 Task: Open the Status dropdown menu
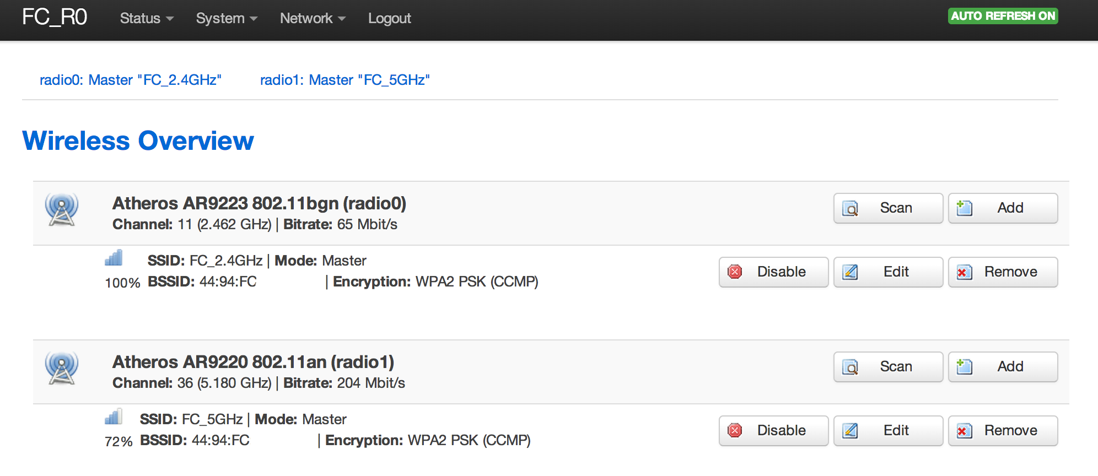coord(146,18)
